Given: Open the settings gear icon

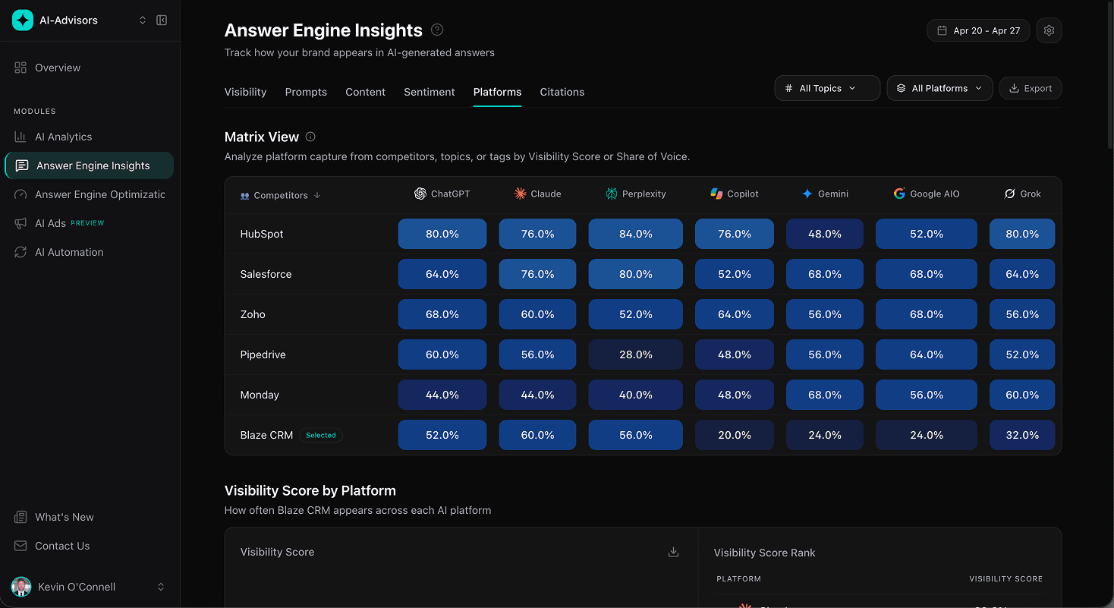Looking at the screenshot, I should click(x=1049, y=30).
